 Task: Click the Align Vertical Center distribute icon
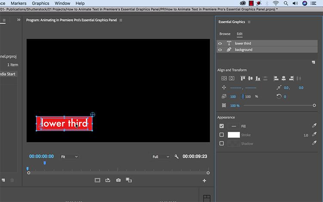250,78
